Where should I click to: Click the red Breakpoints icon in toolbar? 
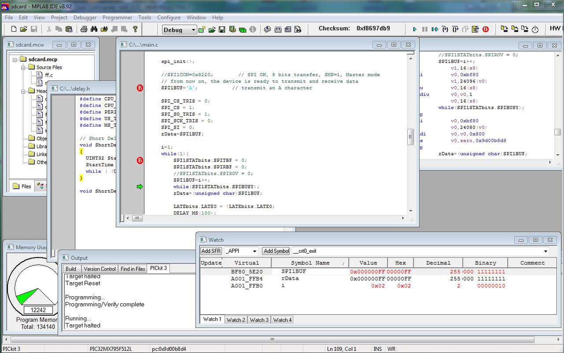coord(486,29)
